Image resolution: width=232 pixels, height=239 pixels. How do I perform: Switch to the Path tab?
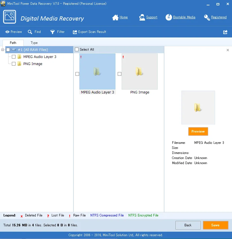(x=13, y=43)
